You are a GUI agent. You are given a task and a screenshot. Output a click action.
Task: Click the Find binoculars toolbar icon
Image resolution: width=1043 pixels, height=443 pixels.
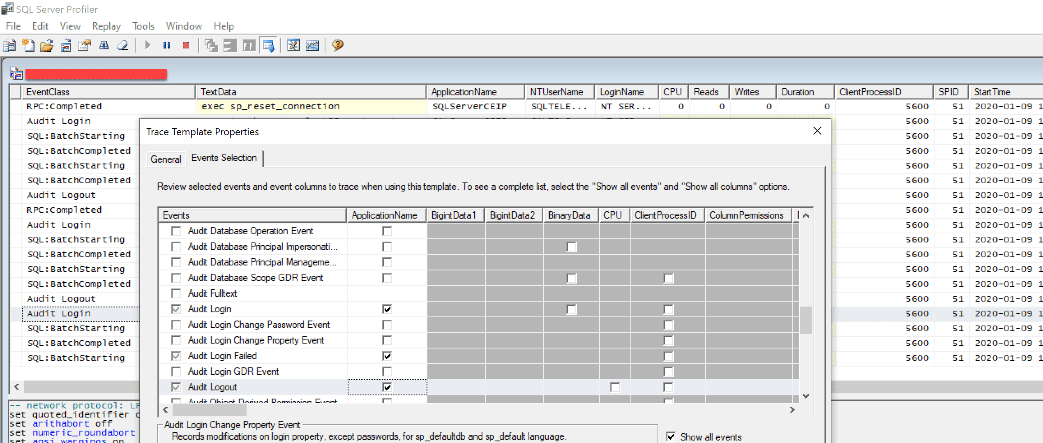104,45
